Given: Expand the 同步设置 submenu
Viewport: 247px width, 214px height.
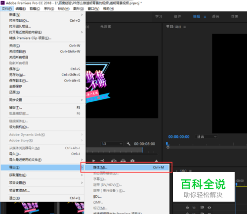Looking at the screenshot, I should pos(82,100).
